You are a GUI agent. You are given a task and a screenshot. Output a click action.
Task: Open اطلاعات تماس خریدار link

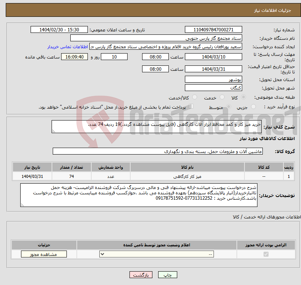(x=68, y=47)
